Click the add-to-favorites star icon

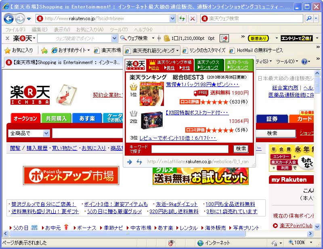(44, 51)
